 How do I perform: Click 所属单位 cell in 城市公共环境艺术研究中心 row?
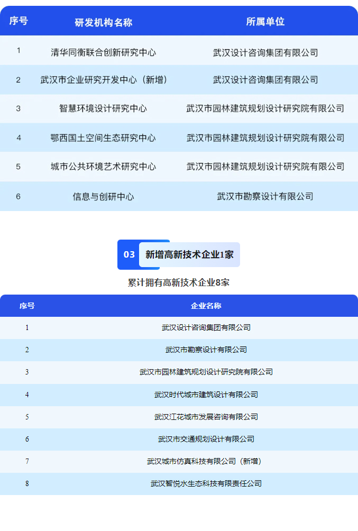[265, 167]
